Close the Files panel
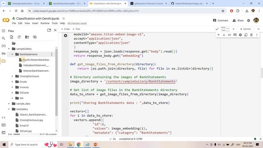 coord(55,30)
